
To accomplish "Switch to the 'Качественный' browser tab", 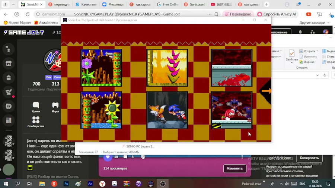I will 86,4.
